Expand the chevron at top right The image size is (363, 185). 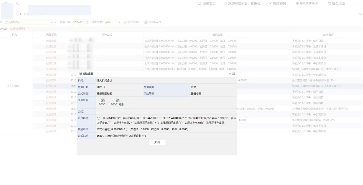[x=361, y=14]
